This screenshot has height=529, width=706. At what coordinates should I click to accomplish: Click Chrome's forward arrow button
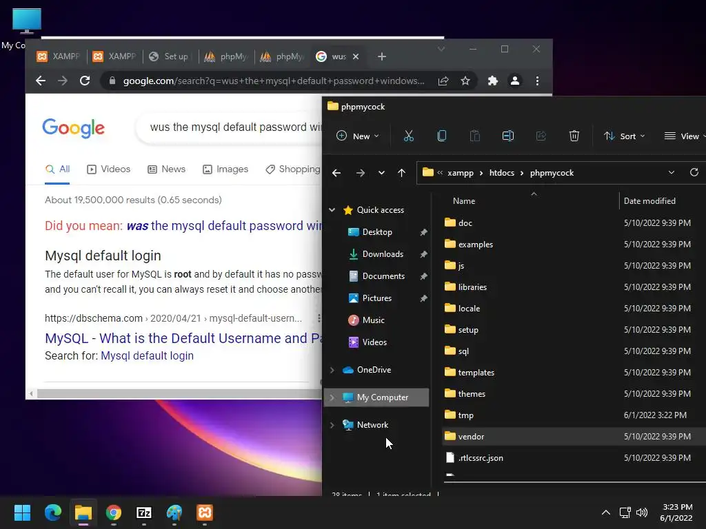(x=63, y=81)
